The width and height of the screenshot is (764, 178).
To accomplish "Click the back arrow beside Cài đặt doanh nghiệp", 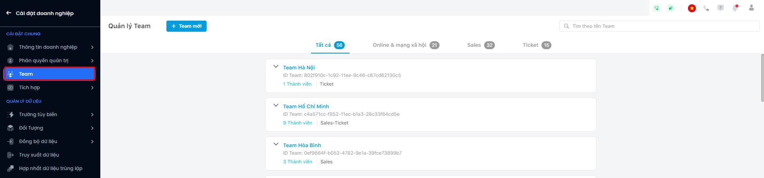I will pyautogui.click(x=9, y=13).
